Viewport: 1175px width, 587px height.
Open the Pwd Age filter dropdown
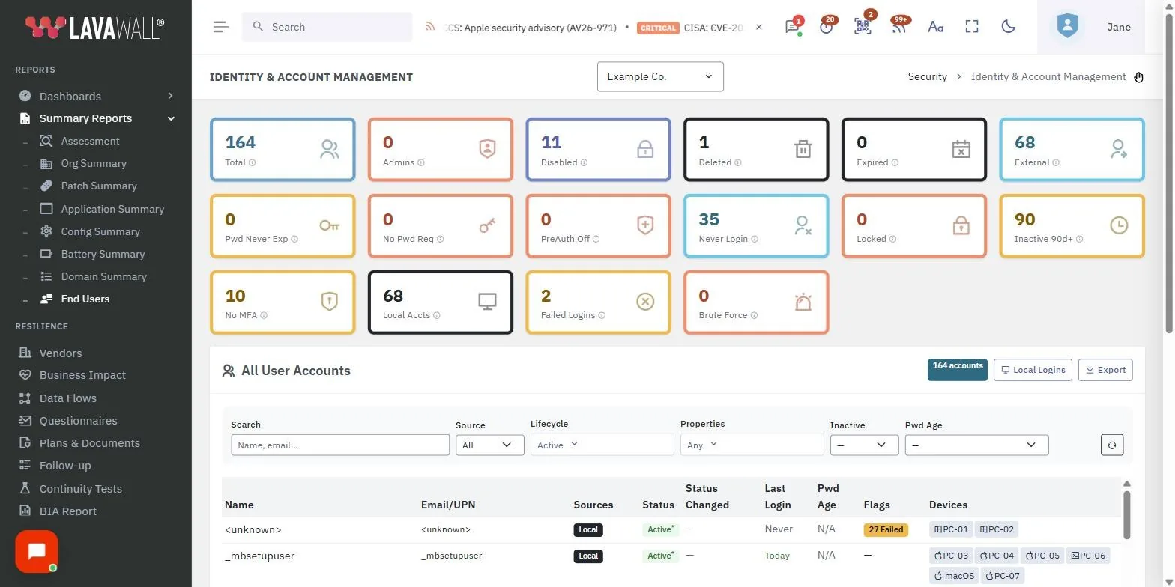976,445
